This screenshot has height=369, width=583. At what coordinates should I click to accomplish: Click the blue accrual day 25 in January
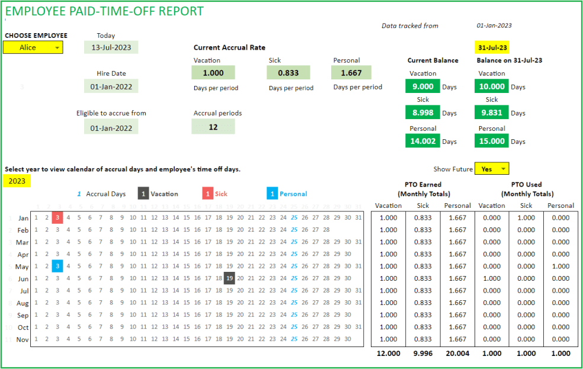pos(293,218)
